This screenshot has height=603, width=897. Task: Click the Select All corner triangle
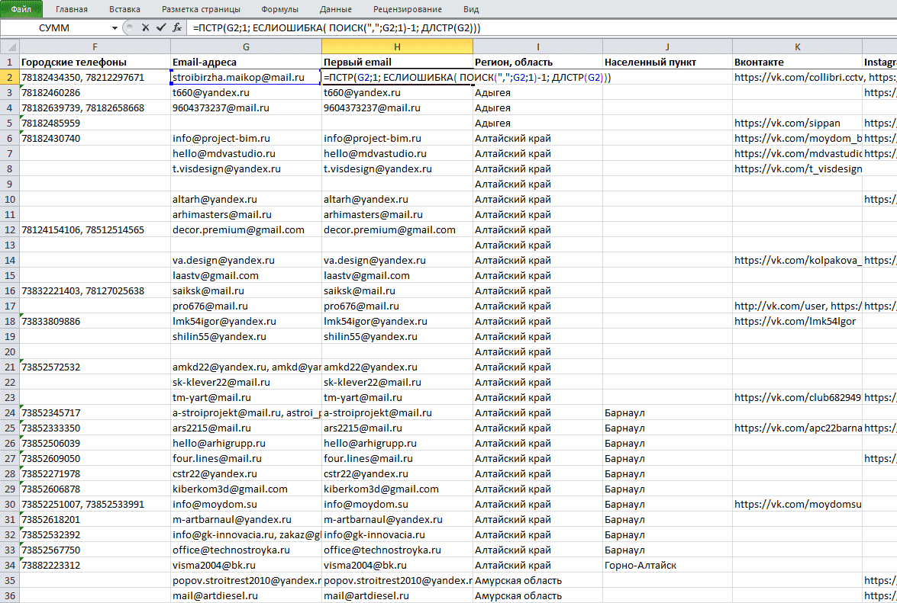coord(10,47)
